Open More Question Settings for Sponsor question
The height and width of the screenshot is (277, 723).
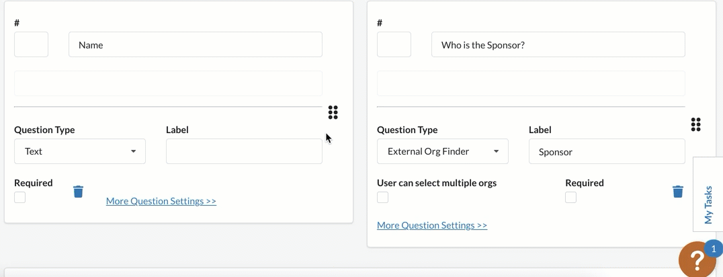(x=432, y=225)
